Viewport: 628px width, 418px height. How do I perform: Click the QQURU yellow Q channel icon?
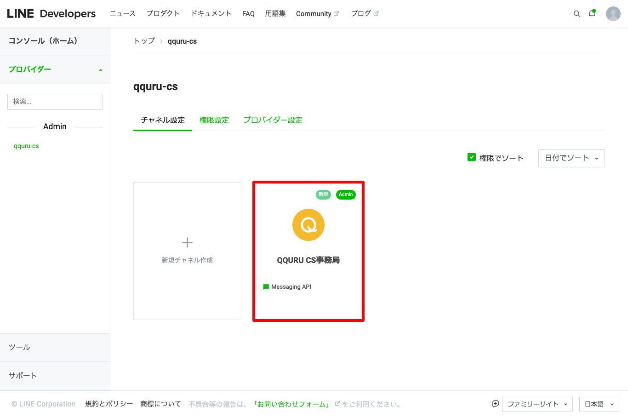(308, 225)
